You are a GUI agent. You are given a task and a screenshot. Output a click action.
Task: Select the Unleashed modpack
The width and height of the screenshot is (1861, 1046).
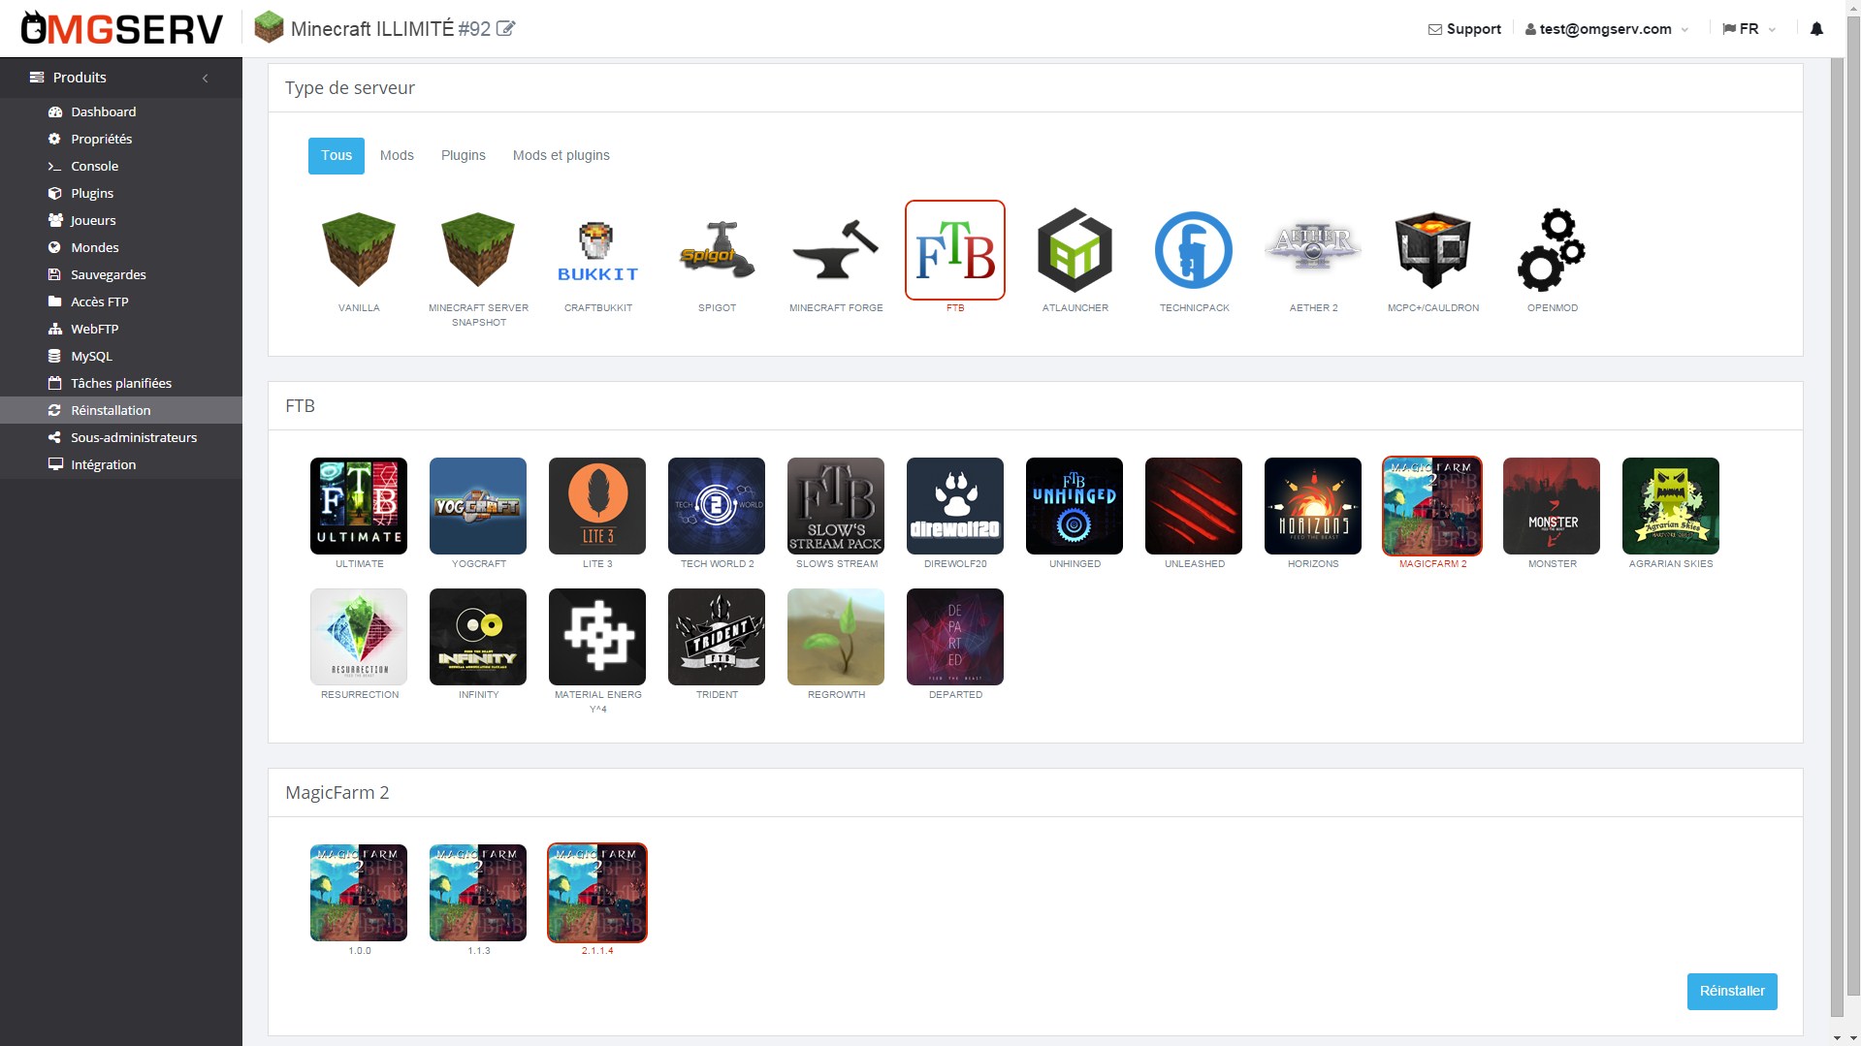coord(1194,506)
